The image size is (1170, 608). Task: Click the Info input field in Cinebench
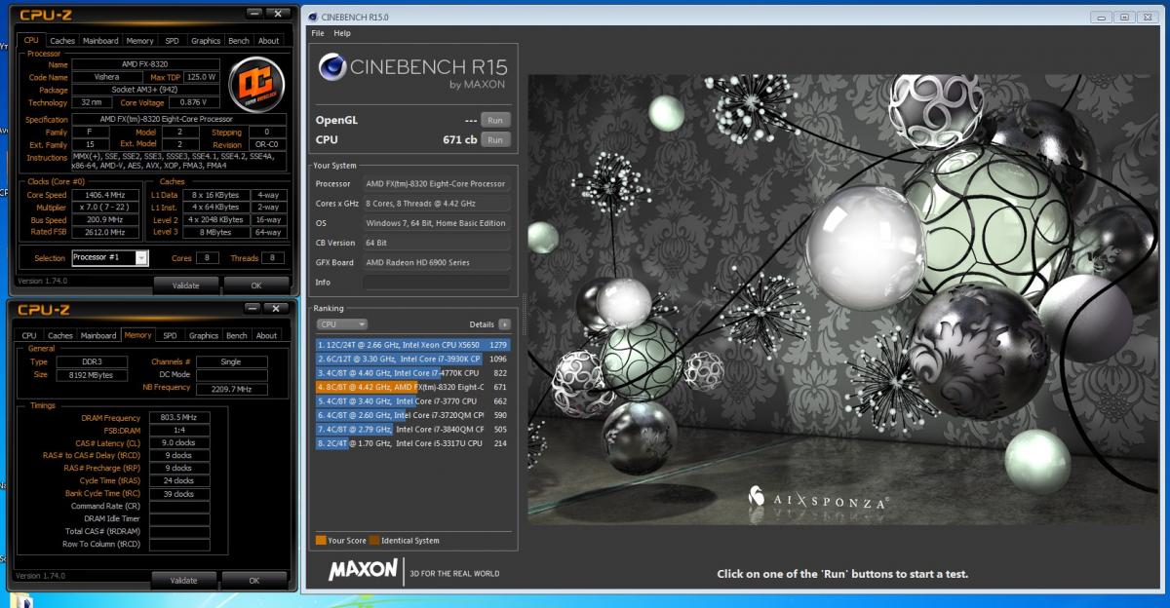pos(436,283)
